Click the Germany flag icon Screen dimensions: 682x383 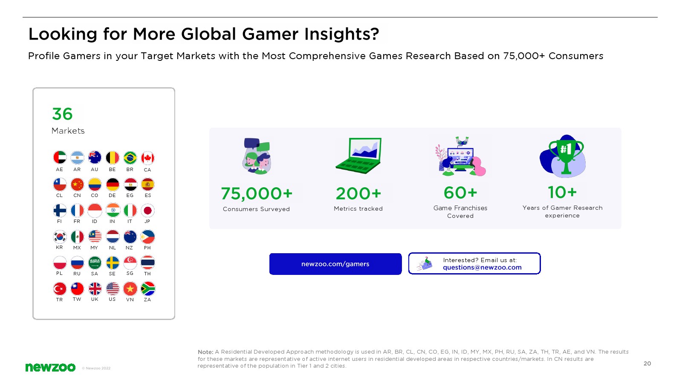(113, 184)
